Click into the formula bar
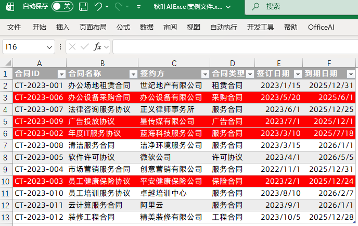The image size is (358, 226). (x=235, y=47)
